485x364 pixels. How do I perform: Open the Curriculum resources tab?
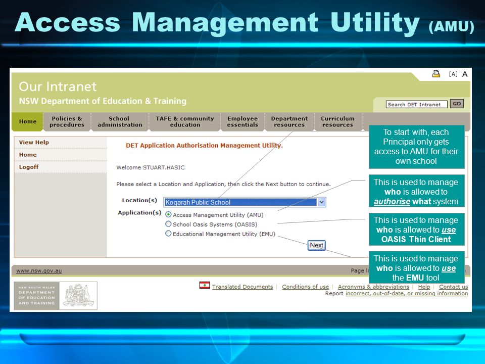pos(337,122)
